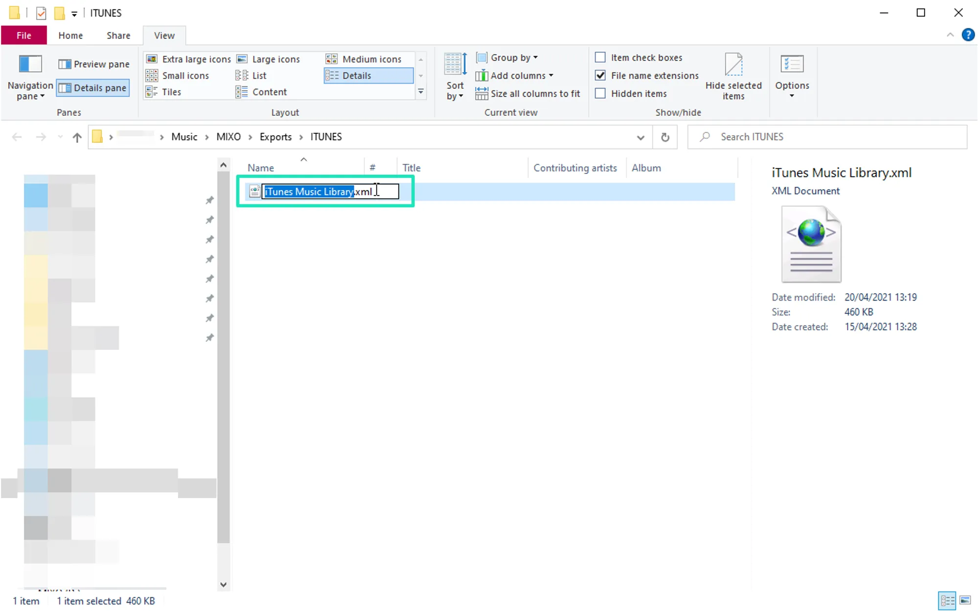Screen dimensions: 978x611
Task: Select Extra large icons layout
Action: 189,59
